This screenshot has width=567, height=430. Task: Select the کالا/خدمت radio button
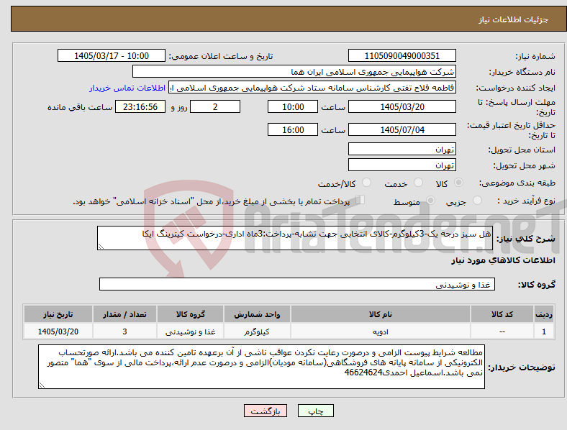point(367,183)
